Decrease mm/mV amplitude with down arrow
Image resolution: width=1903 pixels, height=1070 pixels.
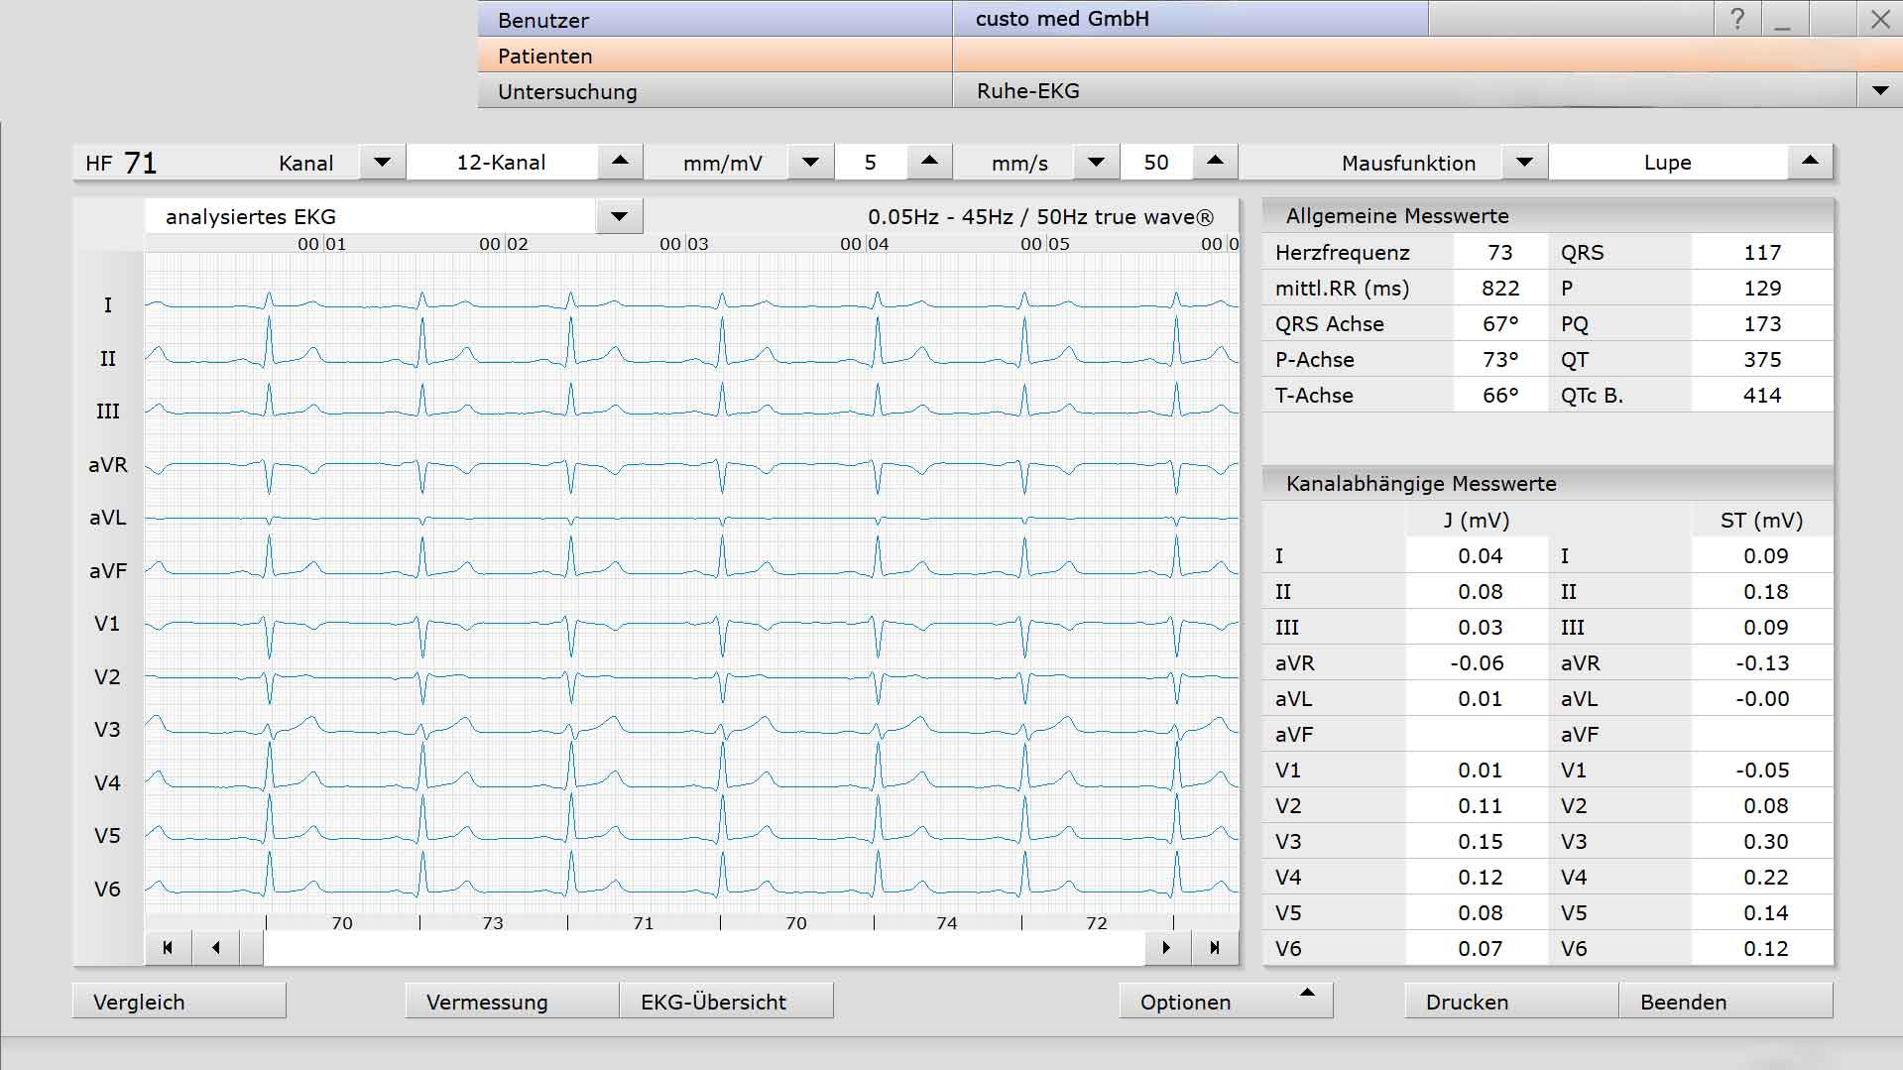click(810, 162)
